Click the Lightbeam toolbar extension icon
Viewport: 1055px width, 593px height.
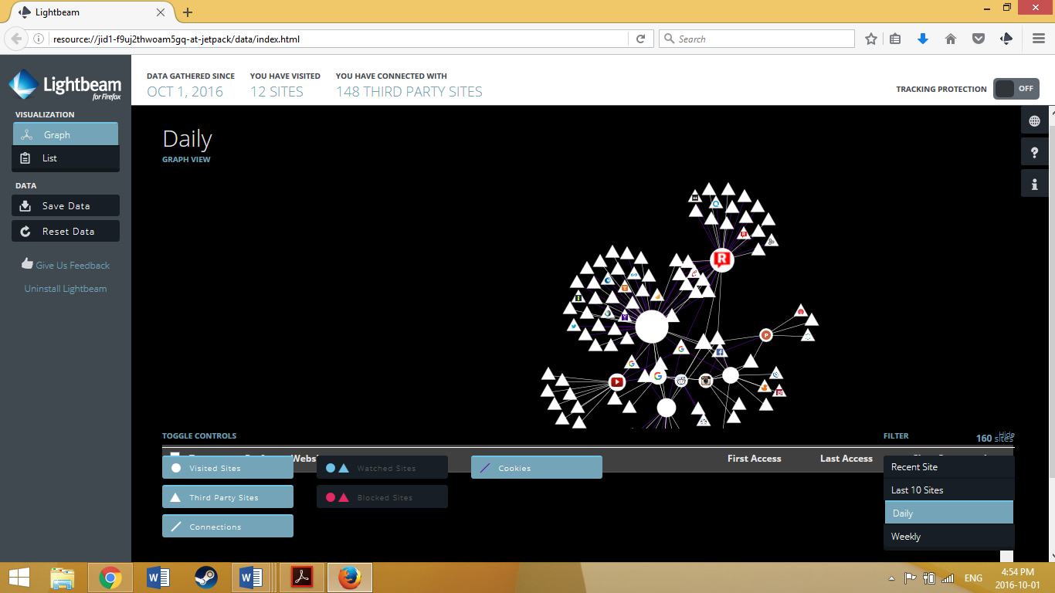[1006, 39]
